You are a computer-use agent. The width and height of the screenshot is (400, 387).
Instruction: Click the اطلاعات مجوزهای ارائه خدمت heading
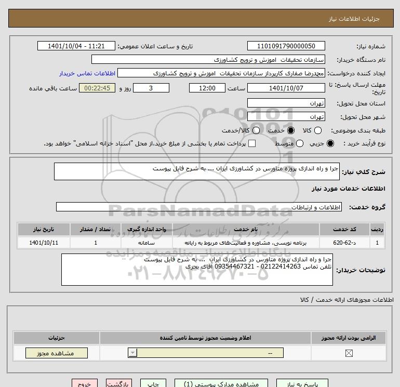347,300
